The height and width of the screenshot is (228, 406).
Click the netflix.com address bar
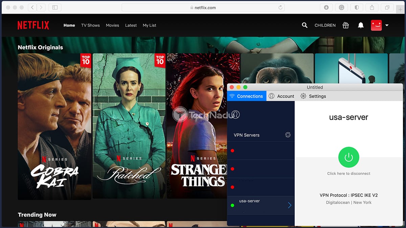tap(203, 7)
